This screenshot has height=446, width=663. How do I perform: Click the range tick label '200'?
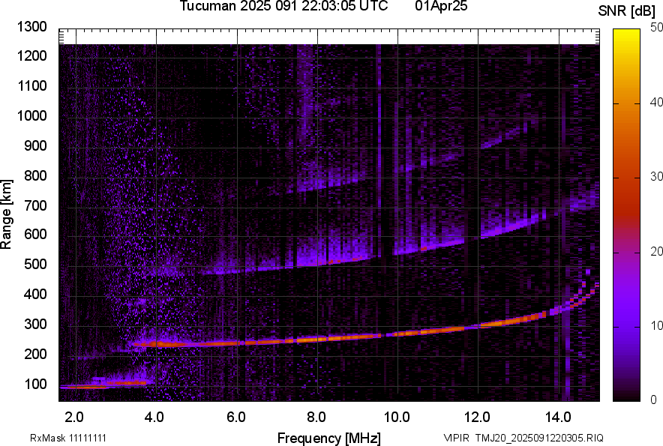tap(35, 354)
